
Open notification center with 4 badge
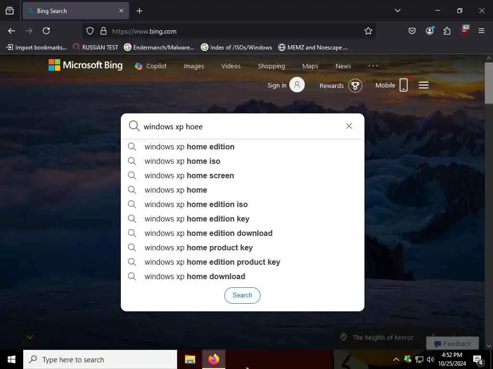pyautogui.click(x=478, y=359)
